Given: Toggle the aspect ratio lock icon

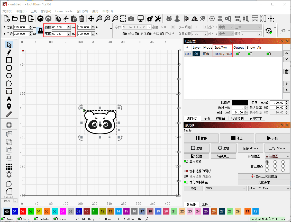Looking at the screenshot, I should coord(40,30).
